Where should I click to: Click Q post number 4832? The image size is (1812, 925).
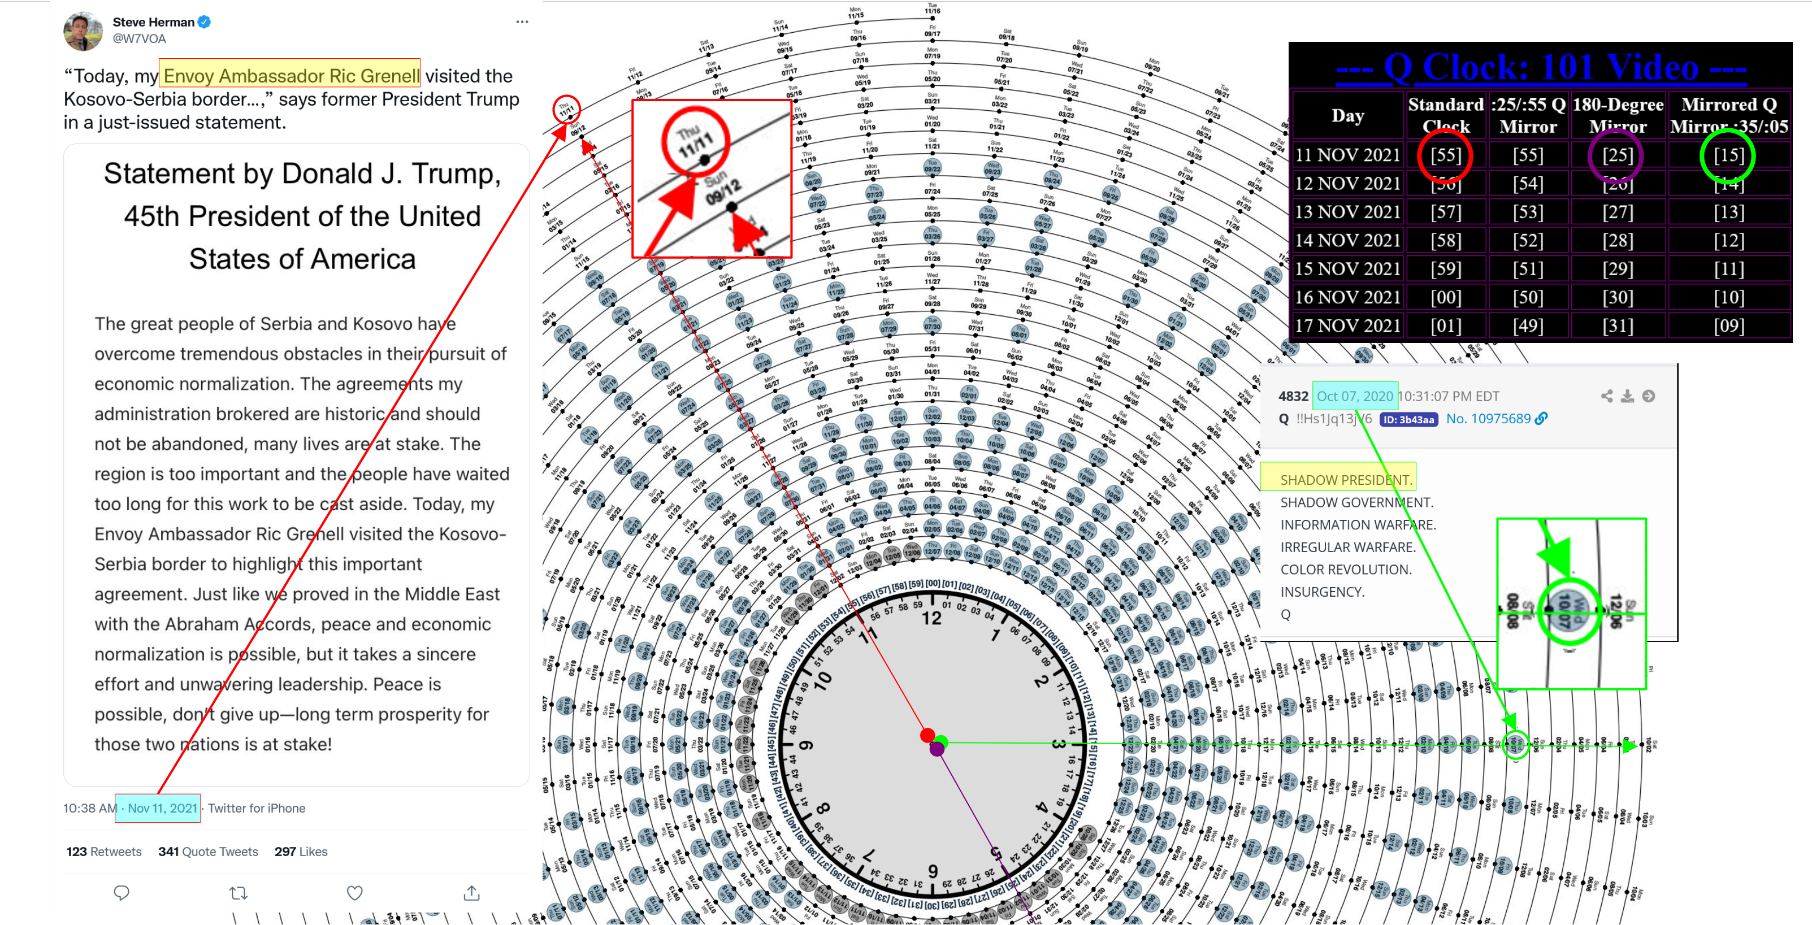tap(1293, 396)
